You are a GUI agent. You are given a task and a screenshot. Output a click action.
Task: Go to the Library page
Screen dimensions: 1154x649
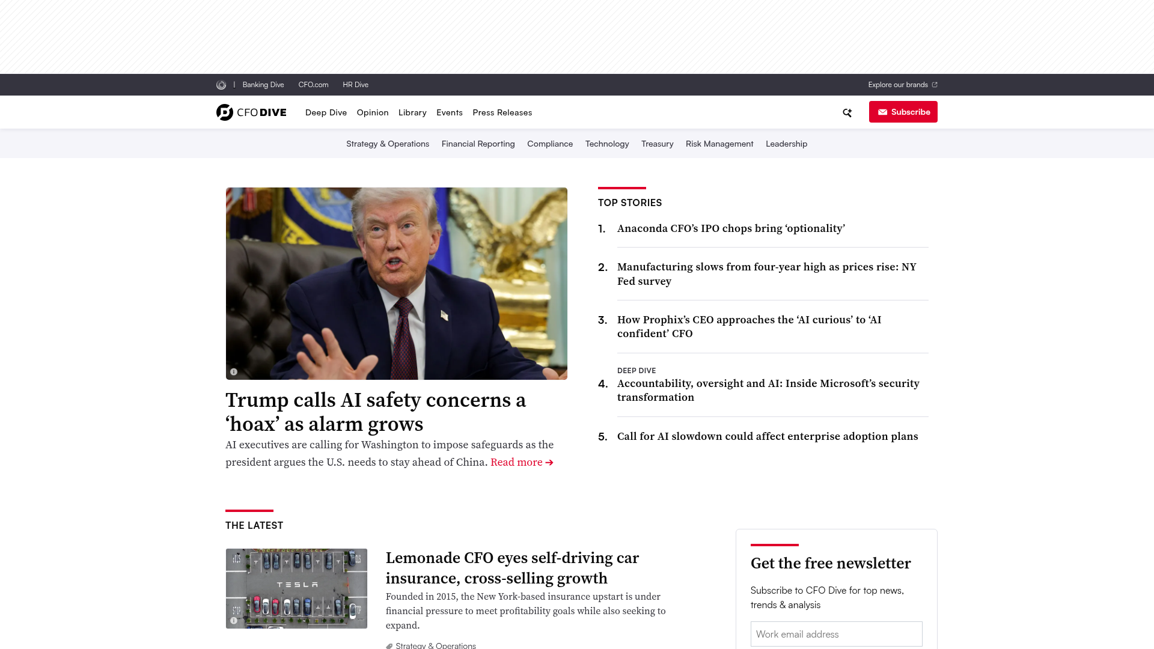pyautogui.click(x=412, y=112)
